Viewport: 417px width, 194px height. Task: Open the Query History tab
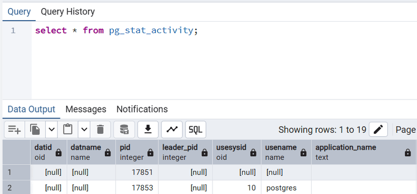tap(68, 12)
